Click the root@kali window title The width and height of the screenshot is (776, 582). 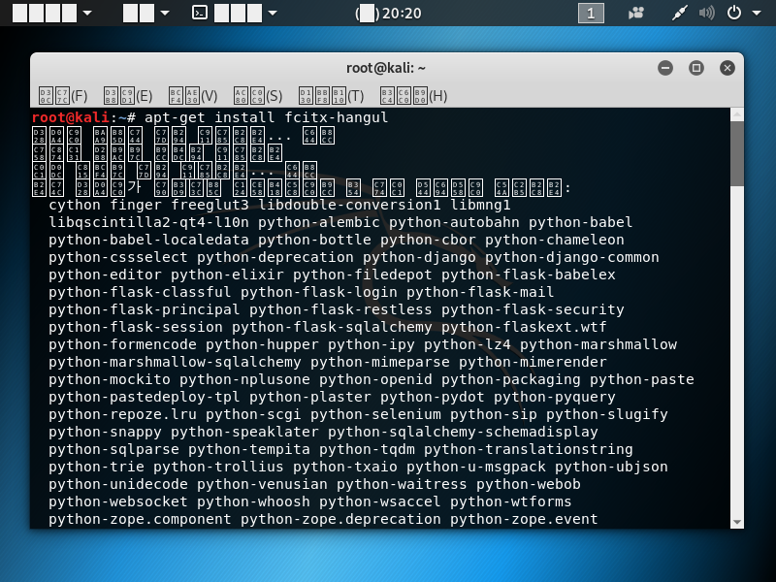pos(386,68)
